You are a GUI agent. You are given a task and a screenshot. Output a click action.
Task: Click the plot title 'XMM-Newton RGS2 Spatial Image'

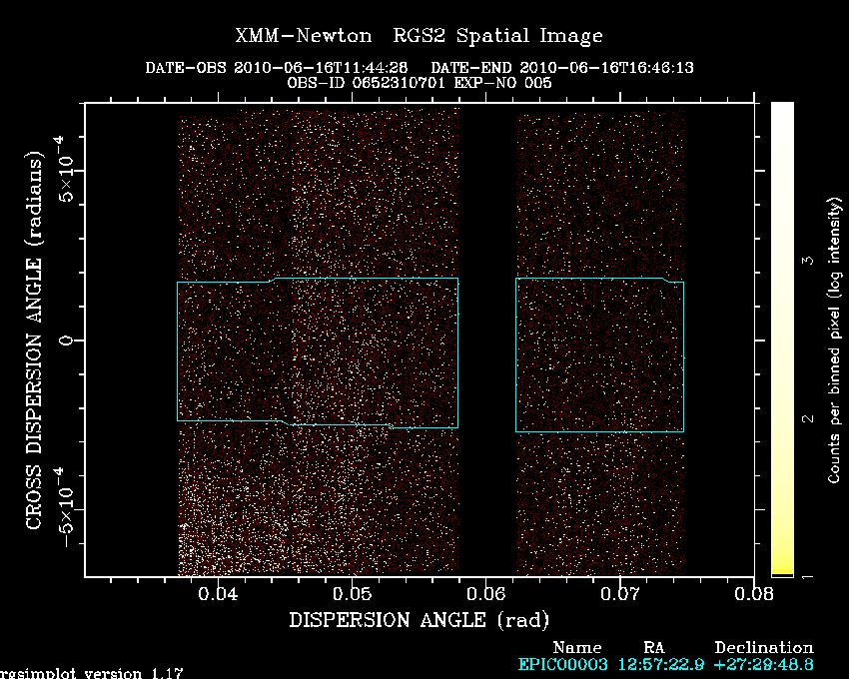[x=419, y=36]
